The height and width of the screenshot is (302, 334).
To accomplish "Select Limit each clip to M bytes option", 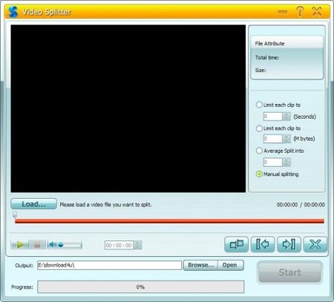I will tap(259, 128).
